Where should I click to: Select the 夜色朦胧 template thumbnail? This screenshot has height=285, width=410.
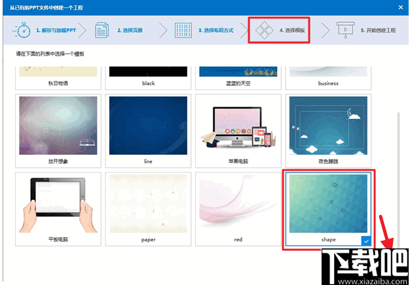click(x=328, y=126)
